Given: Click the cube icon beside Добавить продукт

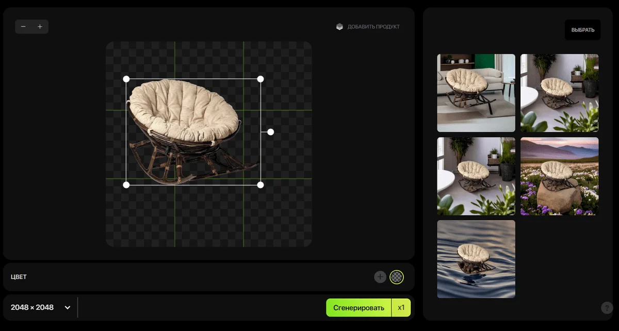Looking at the screenshot, I should (x=339, y=27).
